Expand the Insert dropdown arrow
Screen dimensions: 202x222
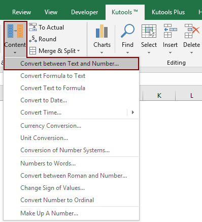[x=170, y=53]
